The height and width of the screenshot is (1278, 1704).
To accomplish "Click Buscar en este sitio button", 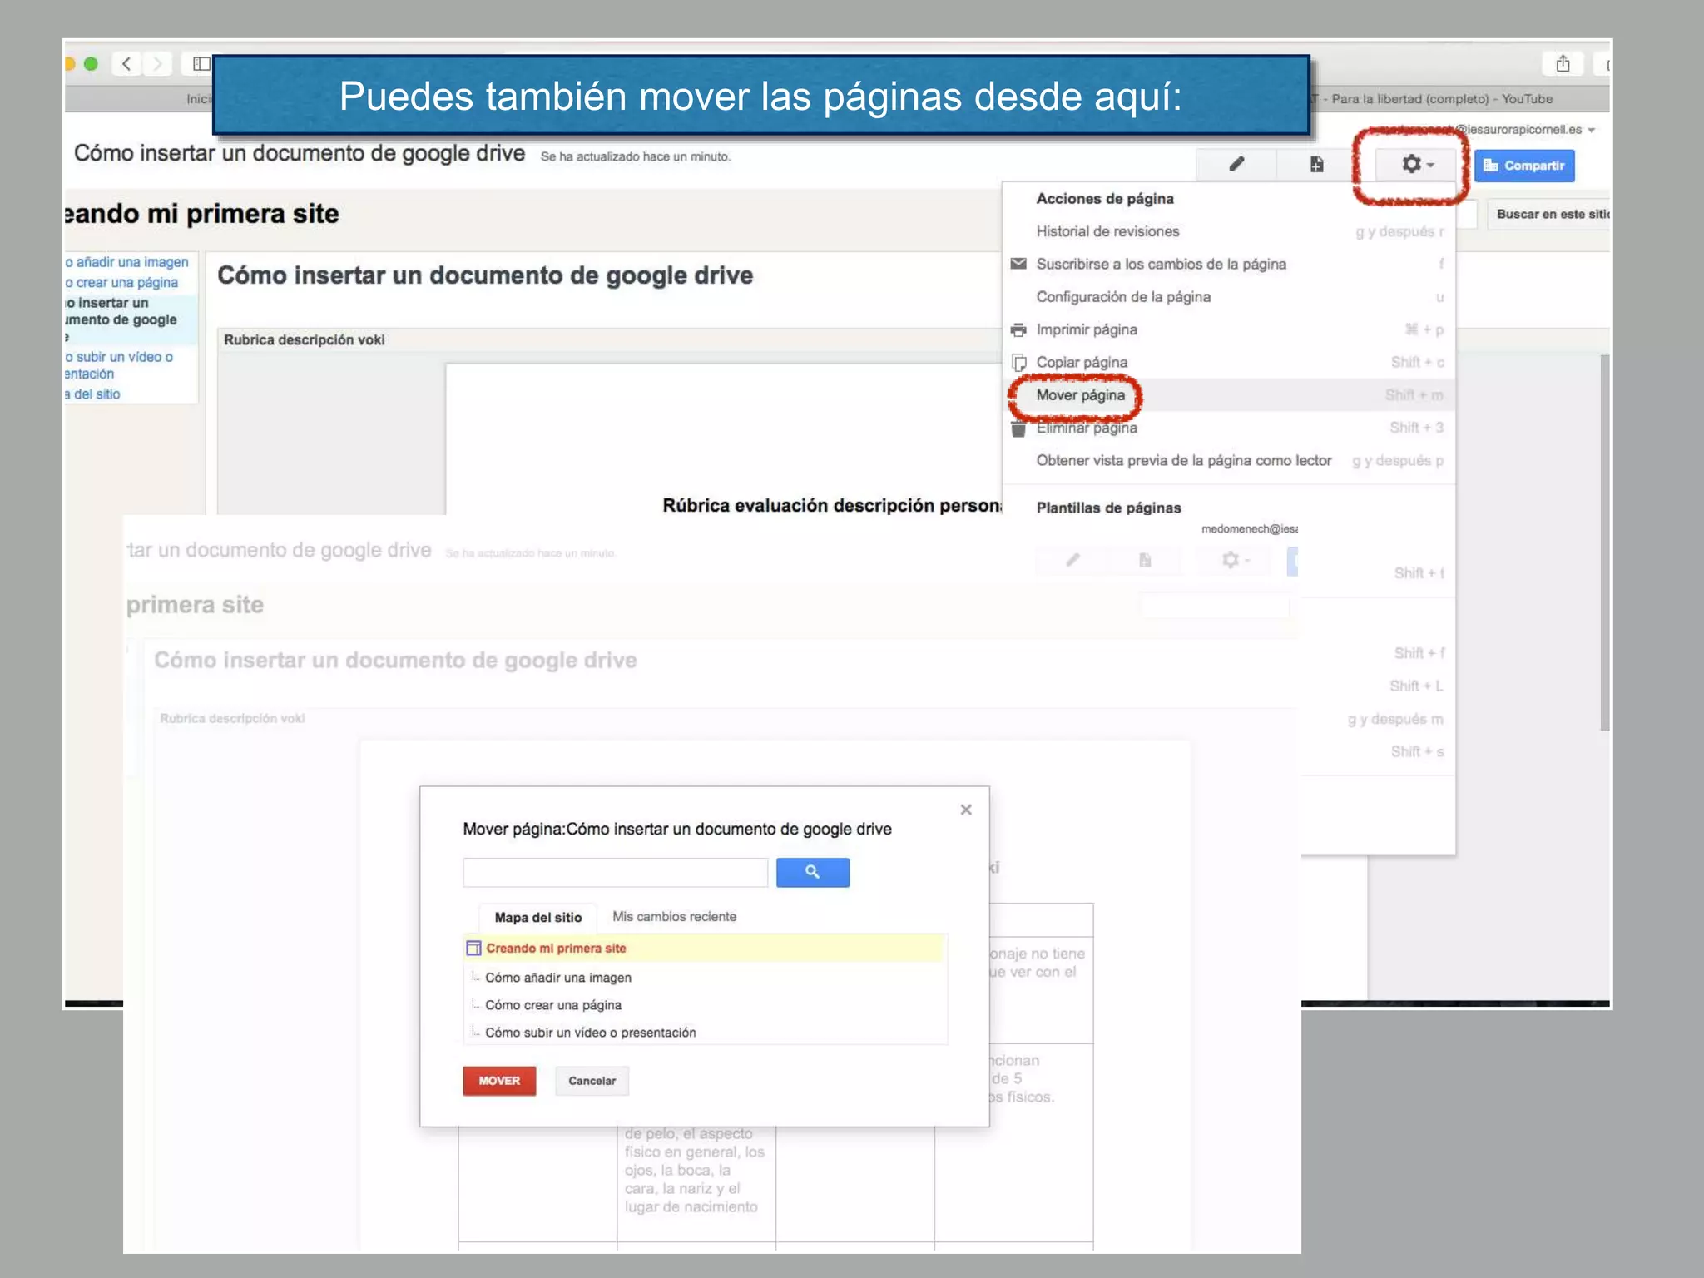I will [1550, 214].
